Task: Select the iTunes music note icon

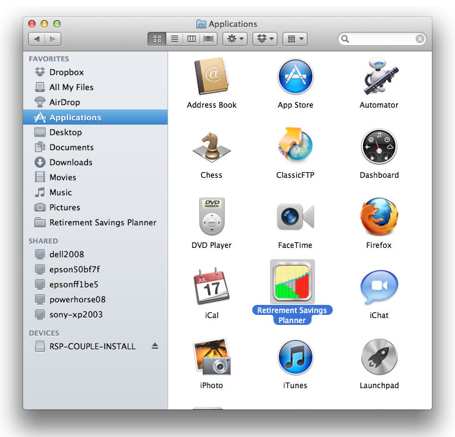Action: pyautogui.click(x=295, y=357)
